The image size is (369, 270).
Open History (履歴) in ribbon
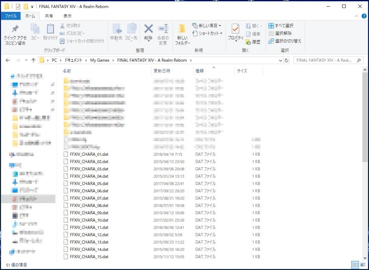pos(253,42)
